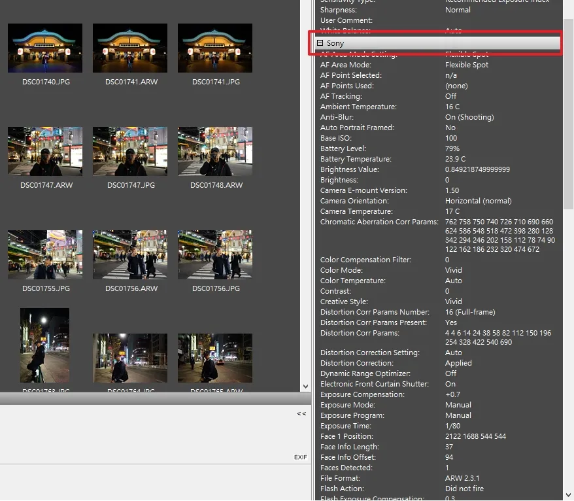Click the 'On (Shooting)' value

pos(469,117)
